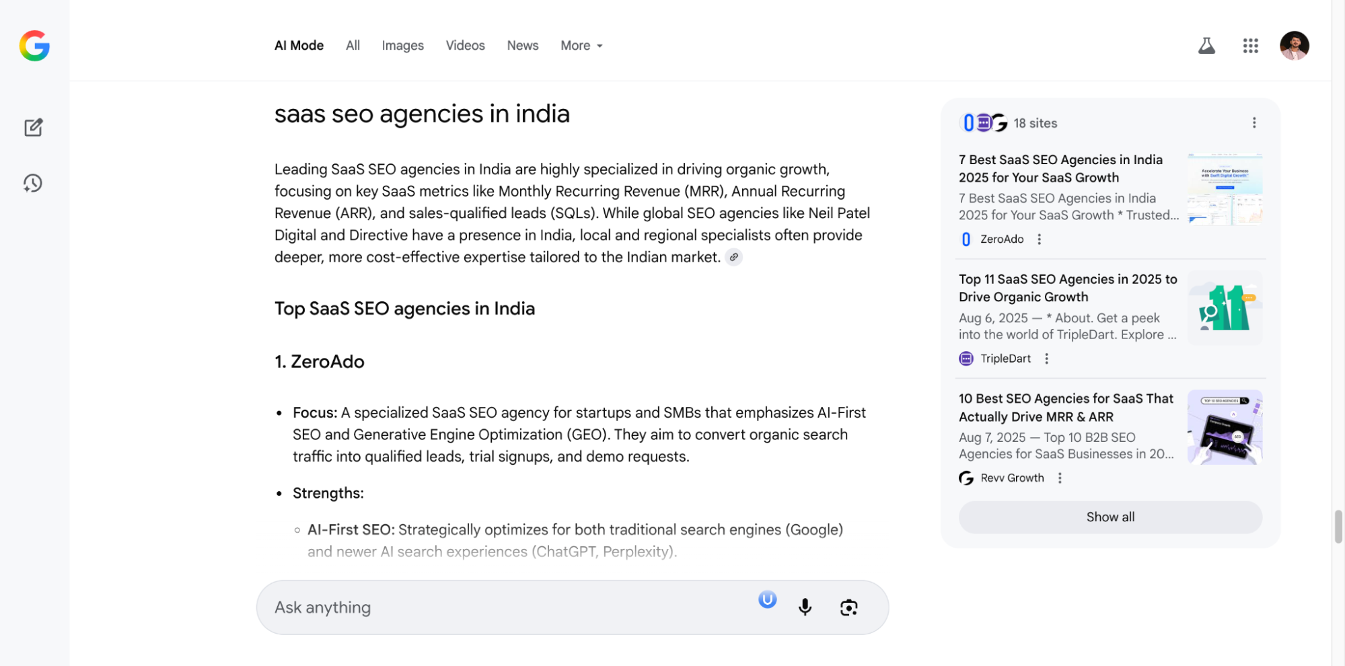Open the Google apps grid
Viewport: 1345px width, 666px height.
tap(1250, 45)
